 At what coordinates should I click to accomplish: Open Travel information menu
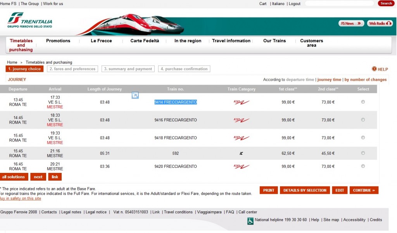tap(231, 41)
